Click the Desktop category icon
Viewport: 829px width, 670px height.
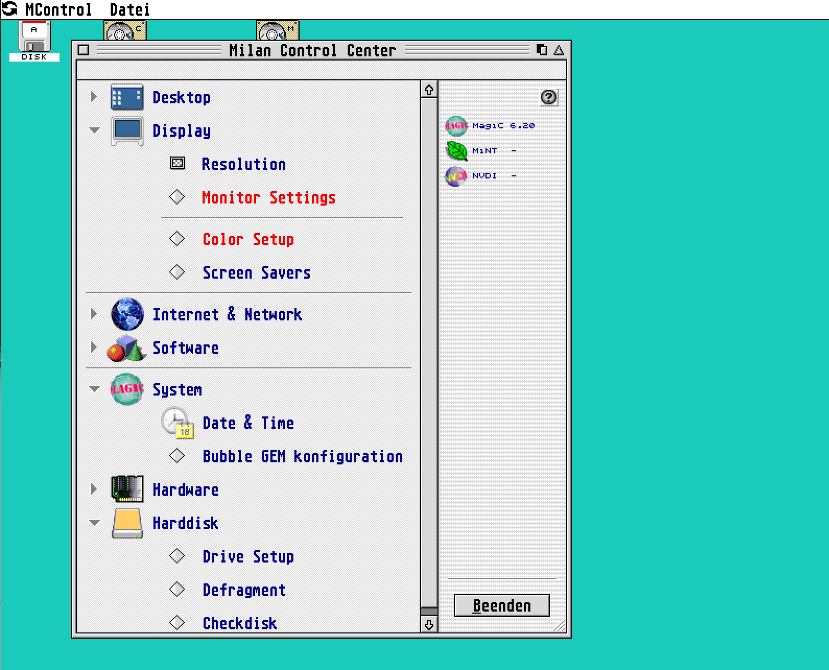127,98
